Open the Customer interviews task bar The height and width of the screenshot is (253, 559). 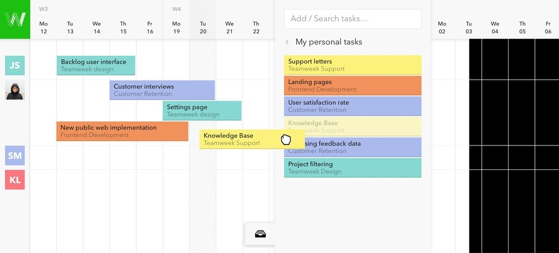click(x=162, y=90)
